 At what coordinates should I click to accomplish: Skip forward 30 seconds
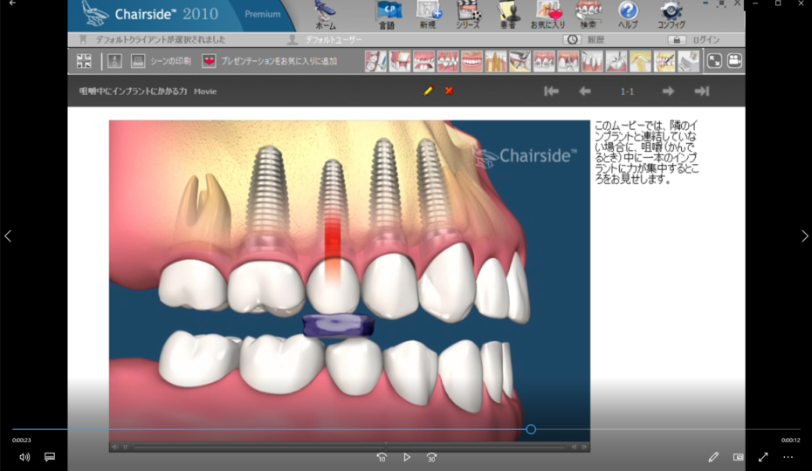point(431,457)
